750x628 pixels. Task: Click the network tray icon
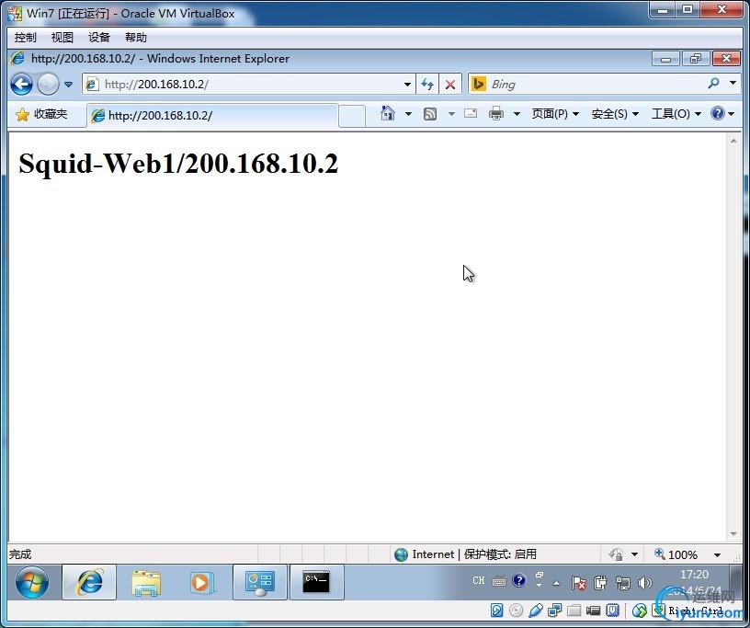tap(623, 583)
